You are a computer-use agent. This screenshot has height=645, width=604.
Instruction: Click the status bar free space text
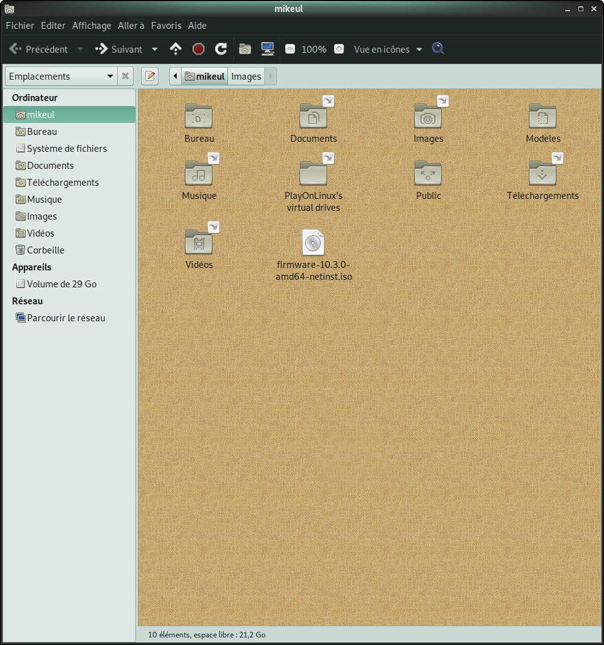(207, 634)
